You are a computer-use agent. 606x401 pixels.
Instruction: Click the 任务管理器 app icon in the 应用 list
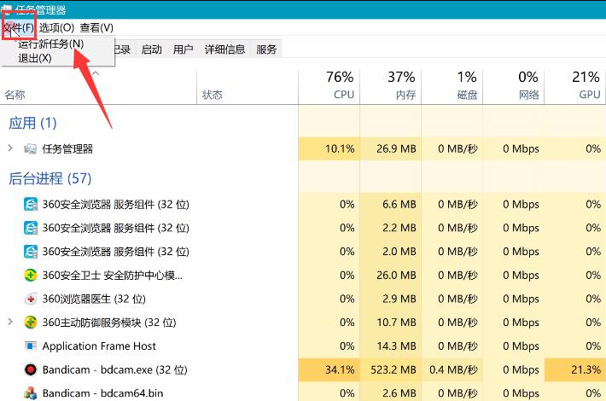coord(31,148)
